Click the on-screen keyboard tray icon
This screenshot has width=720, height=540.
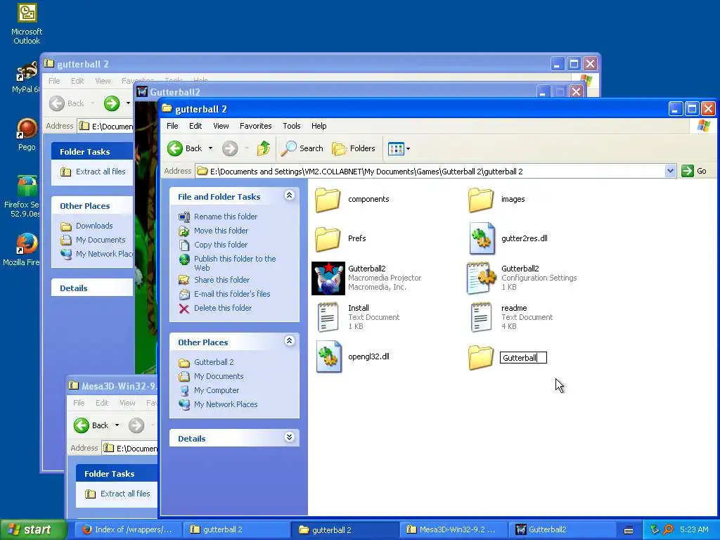629,530
